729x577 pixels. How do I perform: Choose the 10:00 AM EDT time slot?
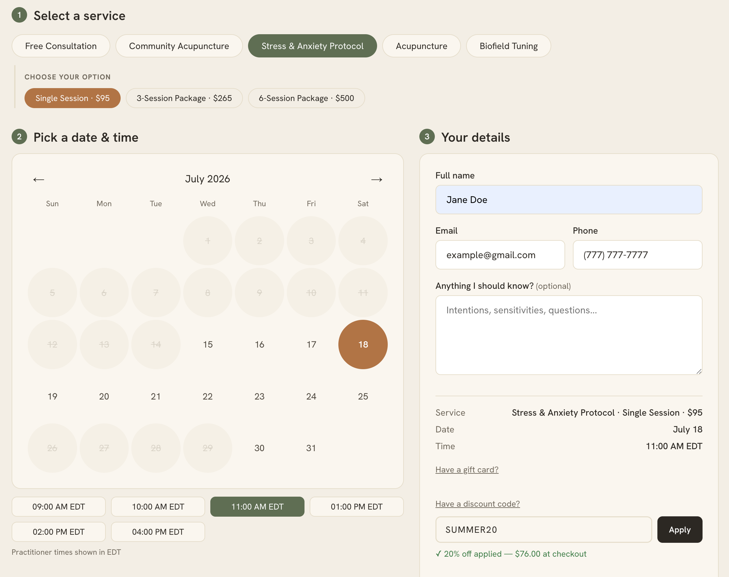(x=158, y=506)
